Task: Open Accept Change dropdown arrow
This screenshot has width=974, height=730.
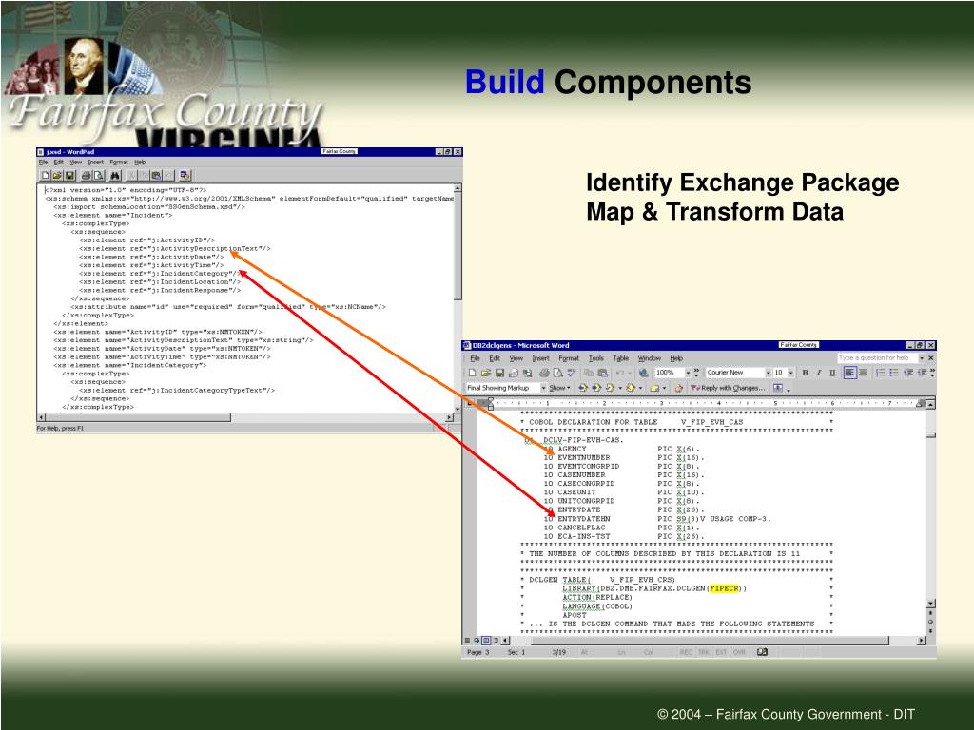Action: pyautogui.click(x=620, y=388)
